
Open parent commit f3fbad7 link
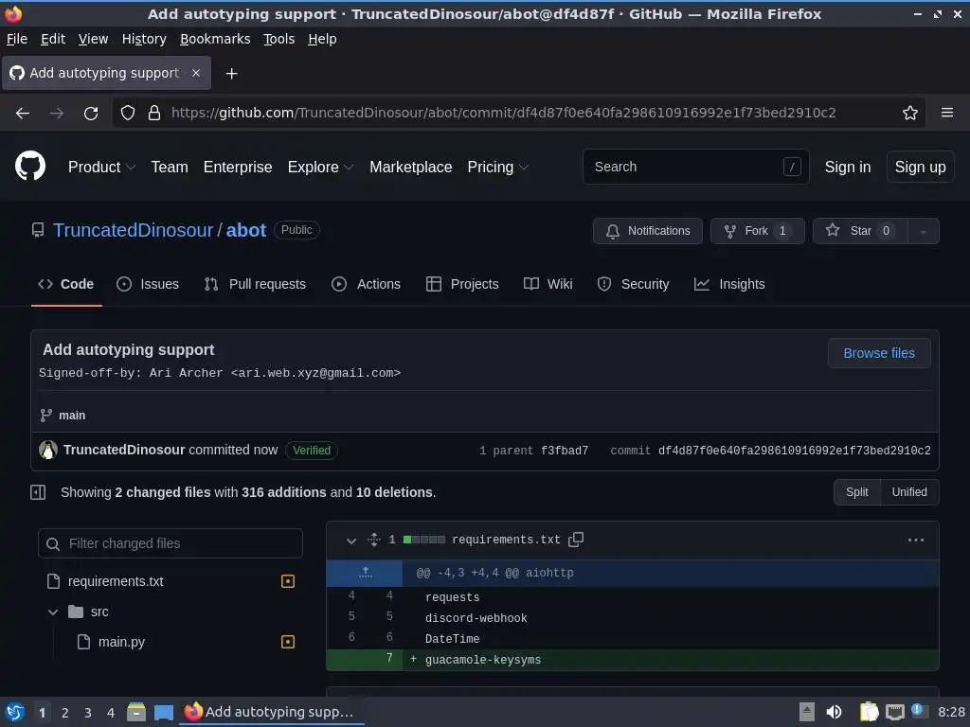tap(565, 451)
